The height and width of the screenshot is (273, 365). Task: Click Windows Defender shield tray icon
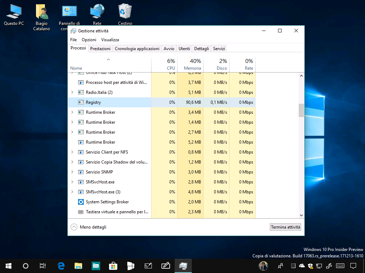pyautogui.click(x=310, y=266)
